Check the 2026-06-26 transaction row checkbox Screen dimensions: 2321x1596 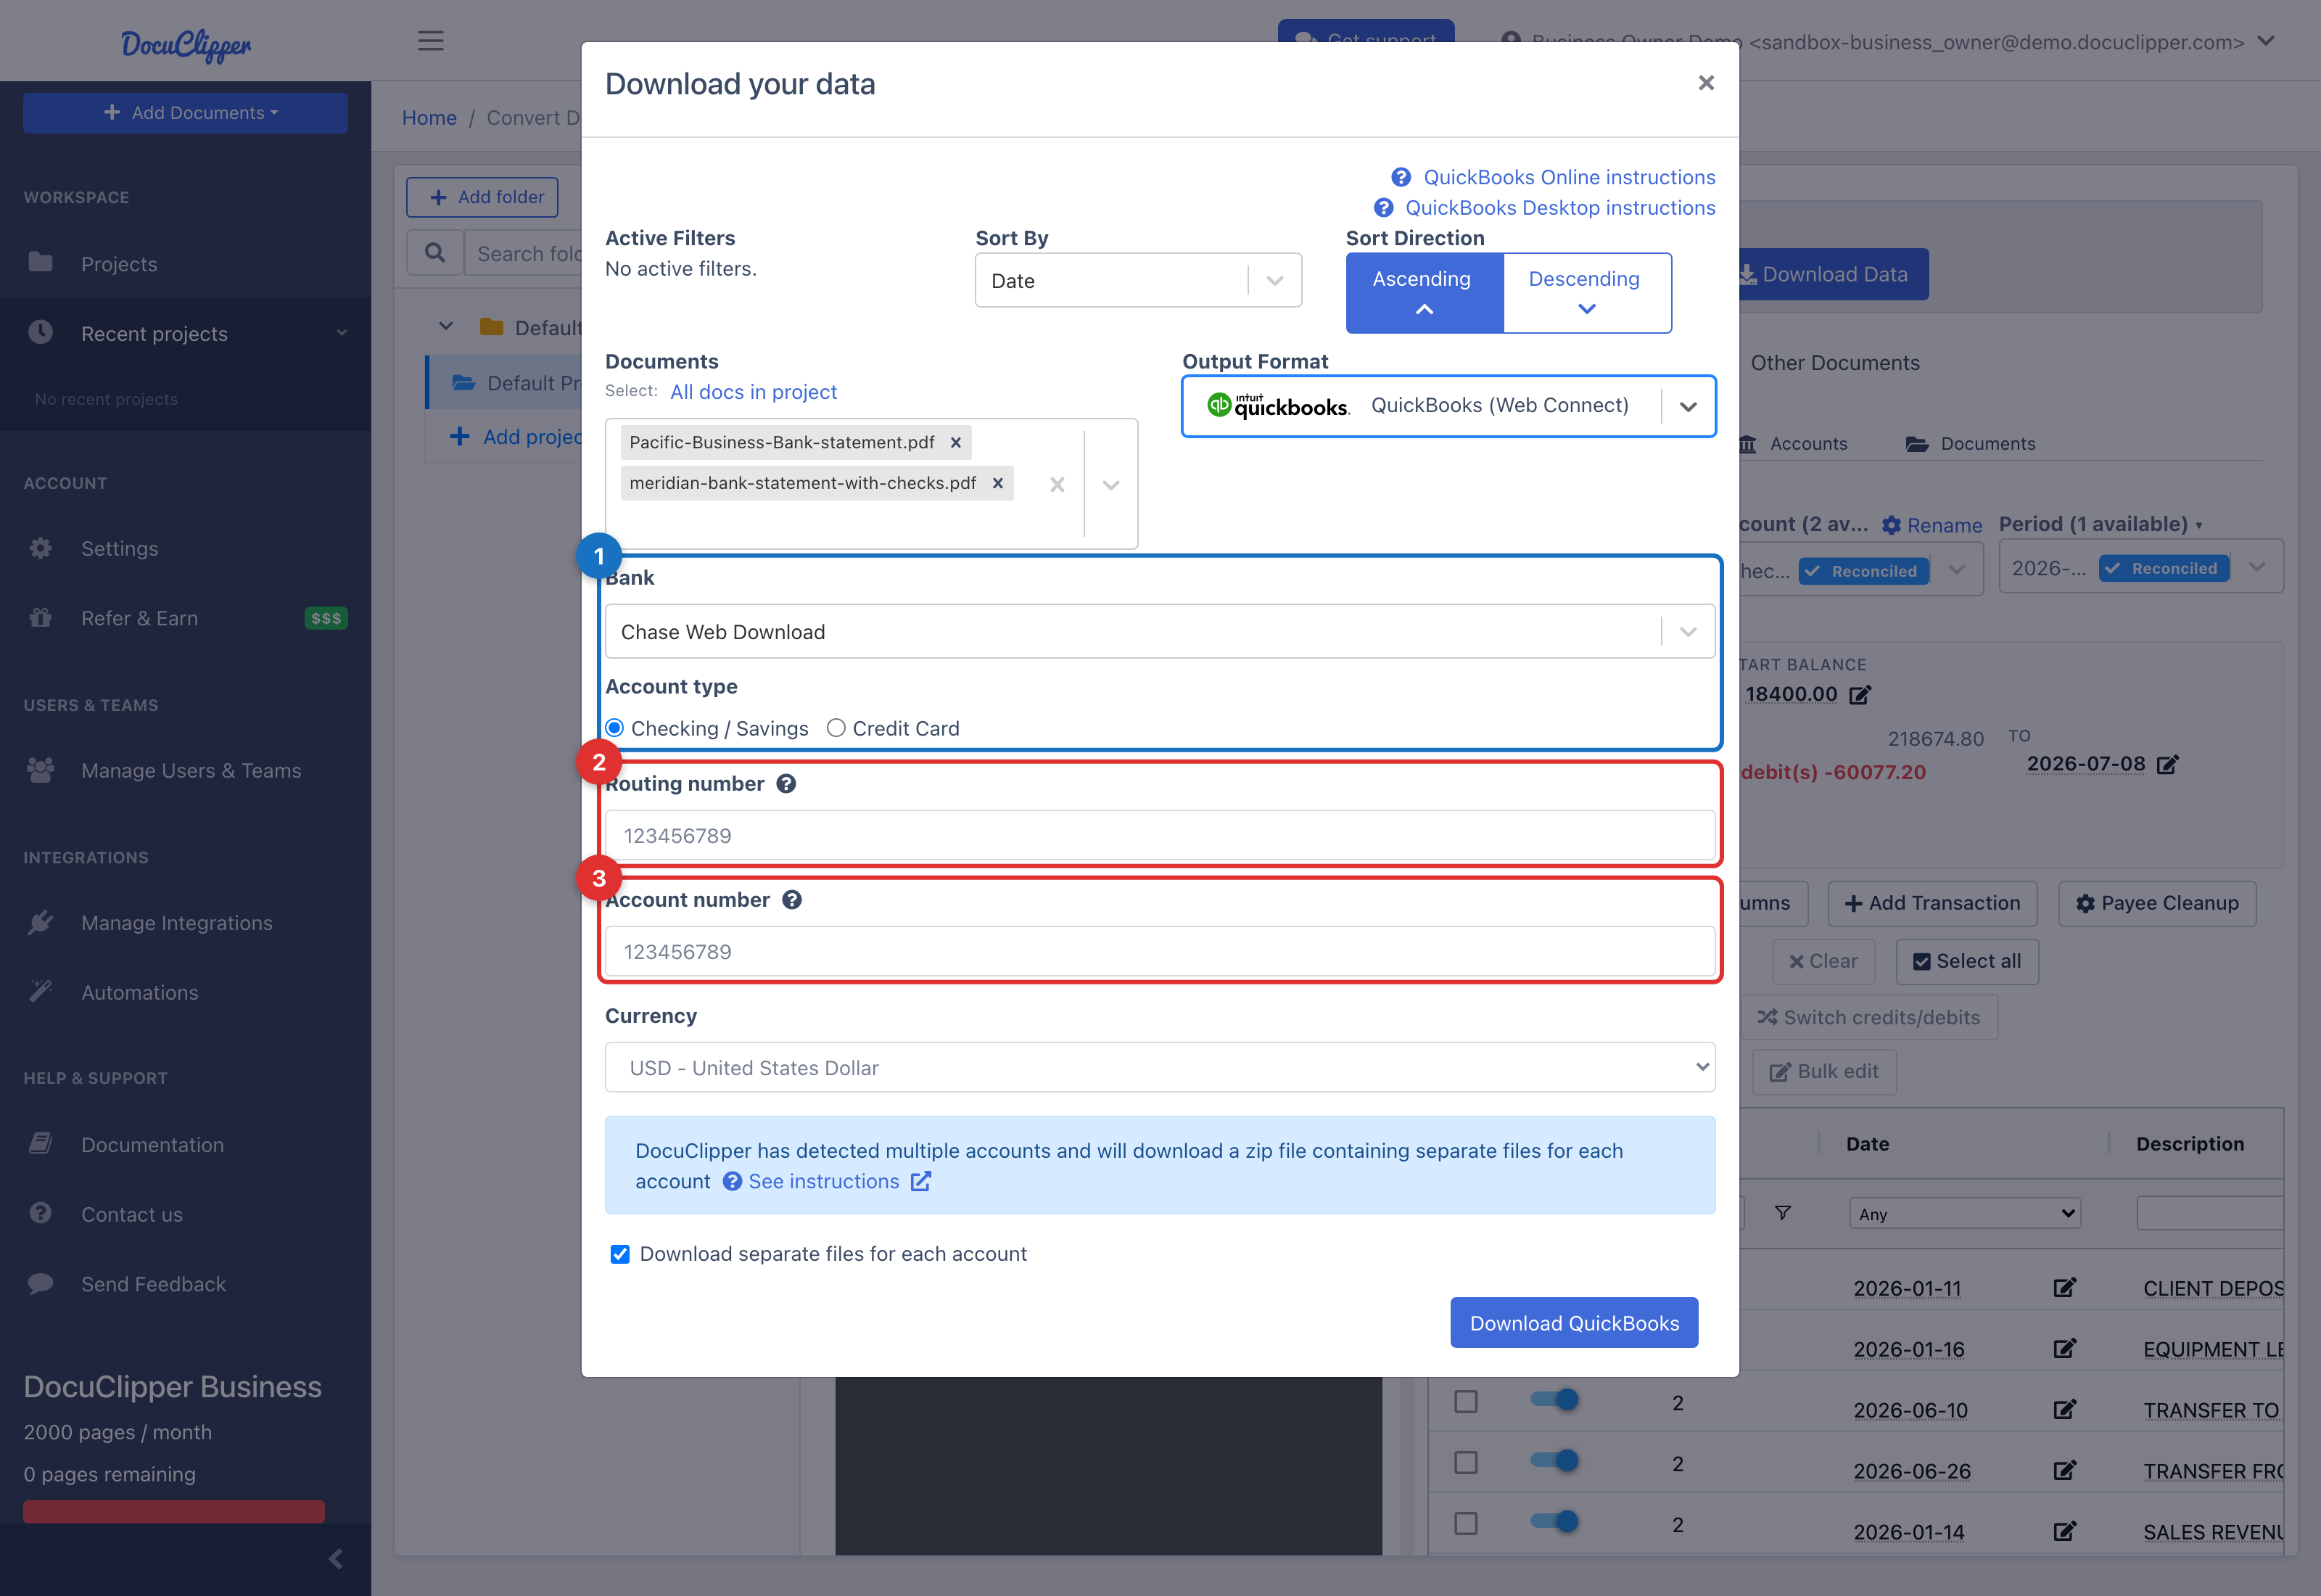1467,1463
